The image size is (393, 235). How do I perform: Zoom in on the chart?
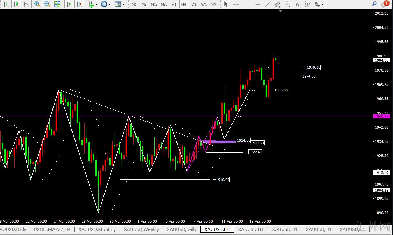coord(37,4)
